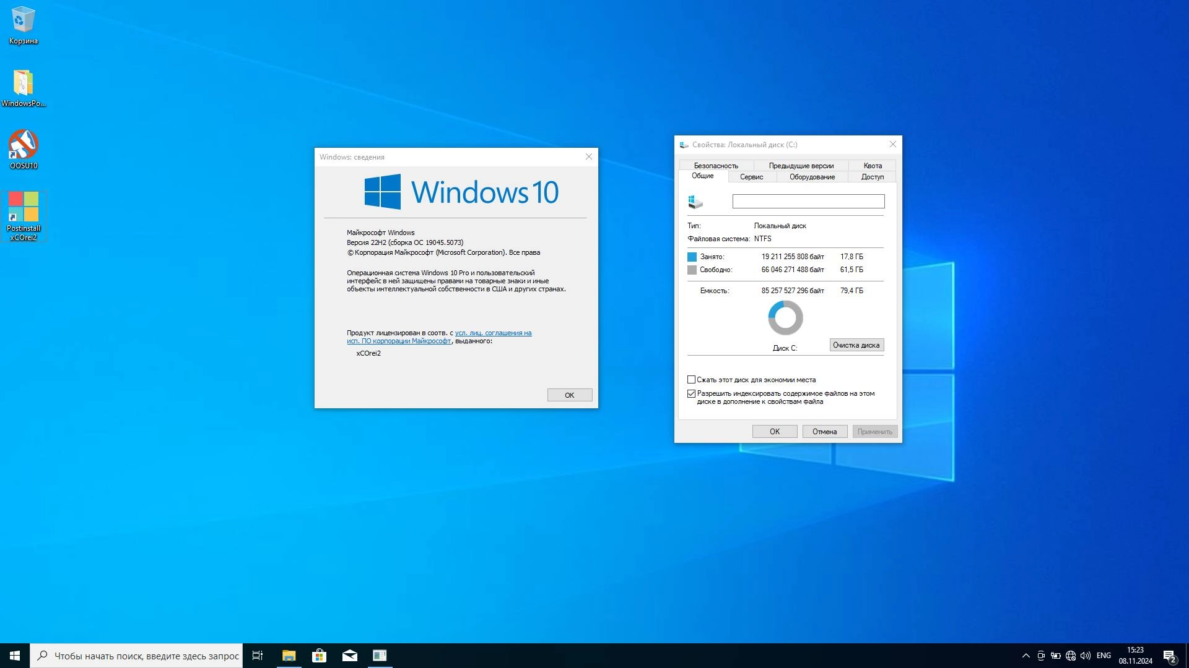Click the 'Версия 22H2 (сборка ОС 19045.5073)' text
Screen dimensions: 1189x668
(x=405, y=242)
